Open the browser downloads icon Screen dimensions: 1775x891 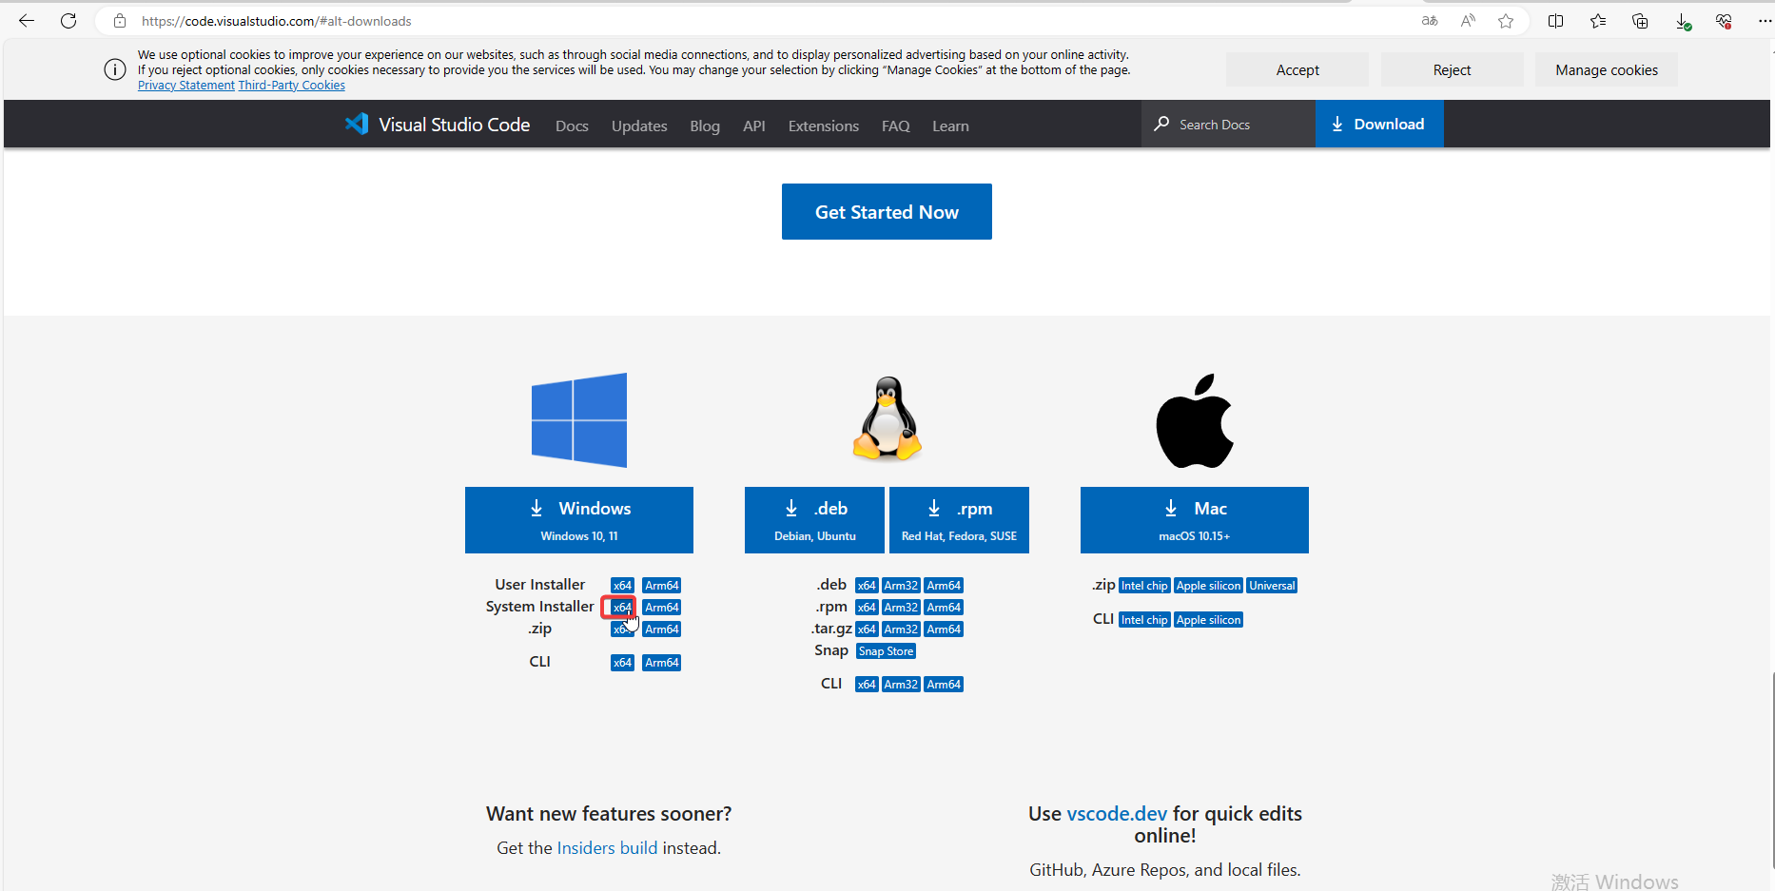point(1683,21)
